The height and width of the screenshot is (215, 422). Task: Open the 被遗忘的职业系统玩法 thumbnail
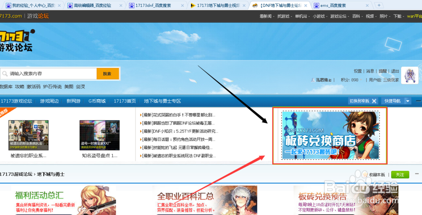click(29, 135)
